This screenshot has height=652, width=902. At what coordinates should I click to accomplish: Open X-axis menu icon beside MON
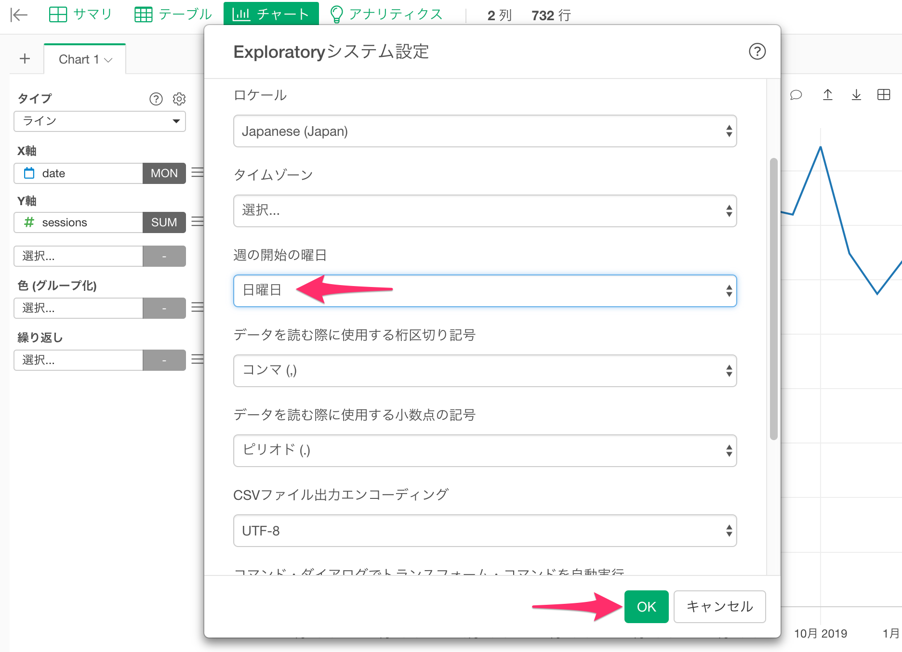click(198, 172)
